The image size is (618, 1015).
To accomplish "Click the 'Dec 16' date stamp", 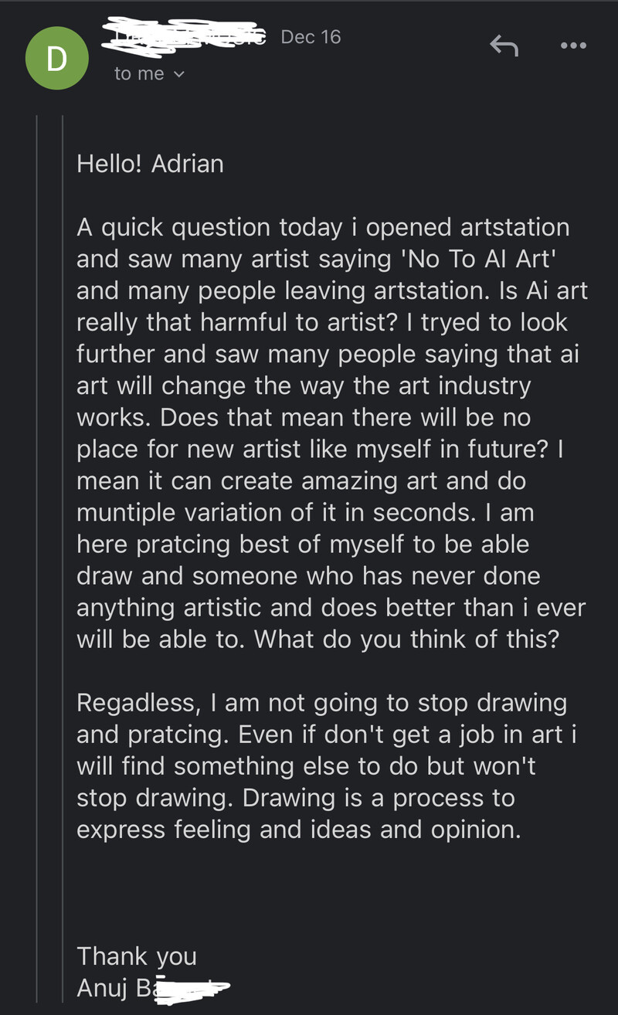I will (x=311, y=37).
